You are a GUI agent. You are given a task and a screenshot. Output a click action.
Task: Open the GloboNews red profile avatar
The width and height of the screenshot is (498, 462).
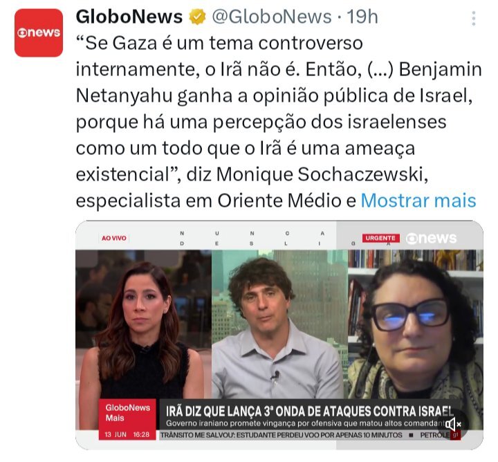[x=39, y=33]
